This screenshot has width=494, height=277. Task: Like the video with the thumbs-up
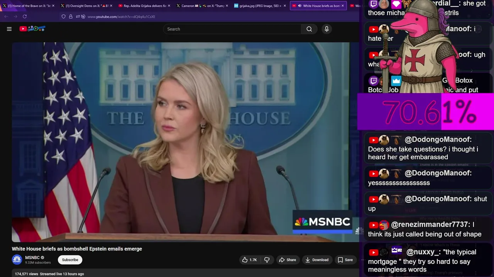249,260
